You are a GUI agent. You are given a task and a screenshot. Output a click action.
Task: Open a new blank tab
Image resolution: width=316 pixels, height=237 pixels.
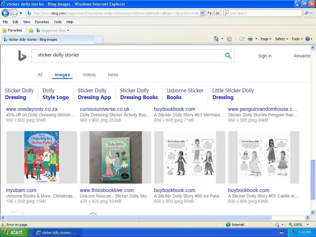[98, 39]
